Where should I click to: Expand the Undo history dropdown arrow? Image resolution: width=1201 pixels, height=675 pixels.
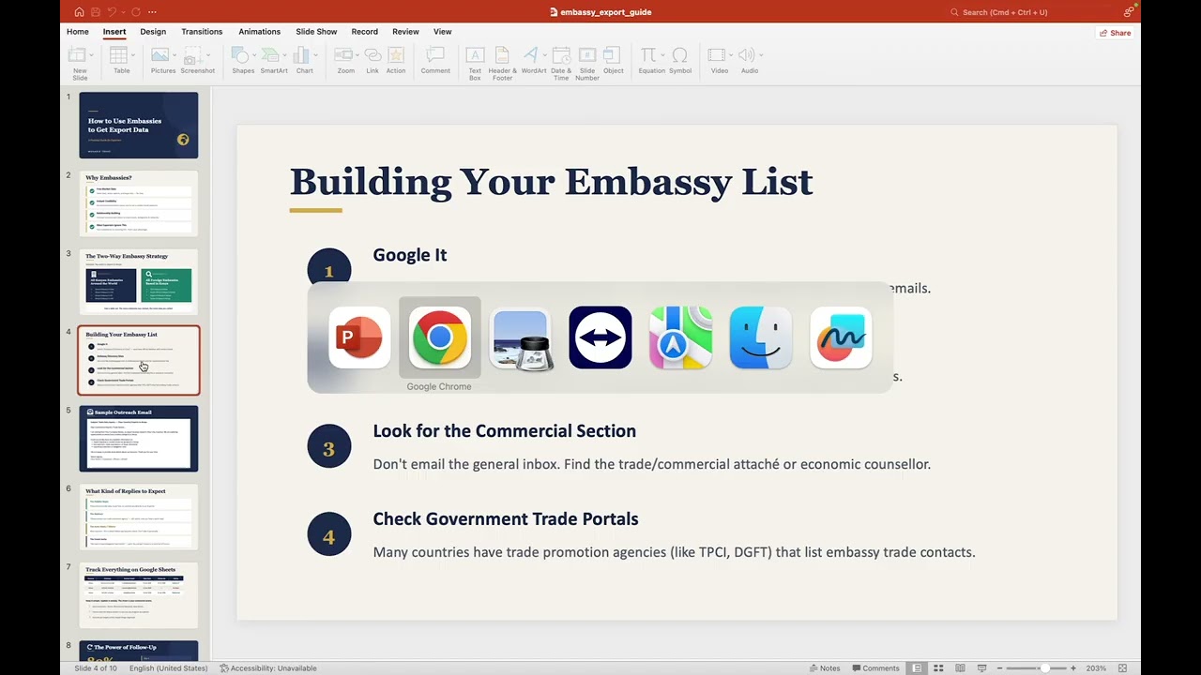(124, 12)
